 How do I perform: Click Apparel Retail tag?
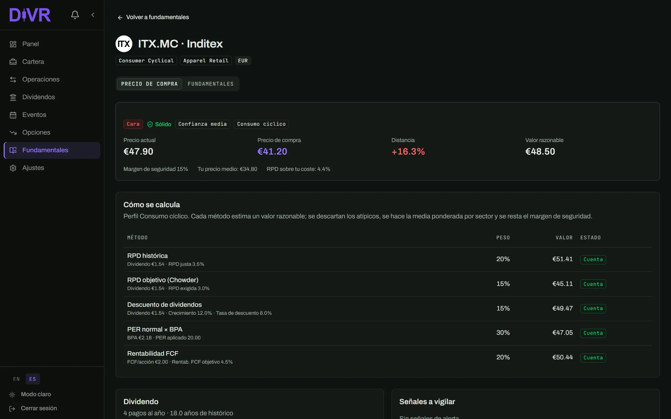click(206, 61)
